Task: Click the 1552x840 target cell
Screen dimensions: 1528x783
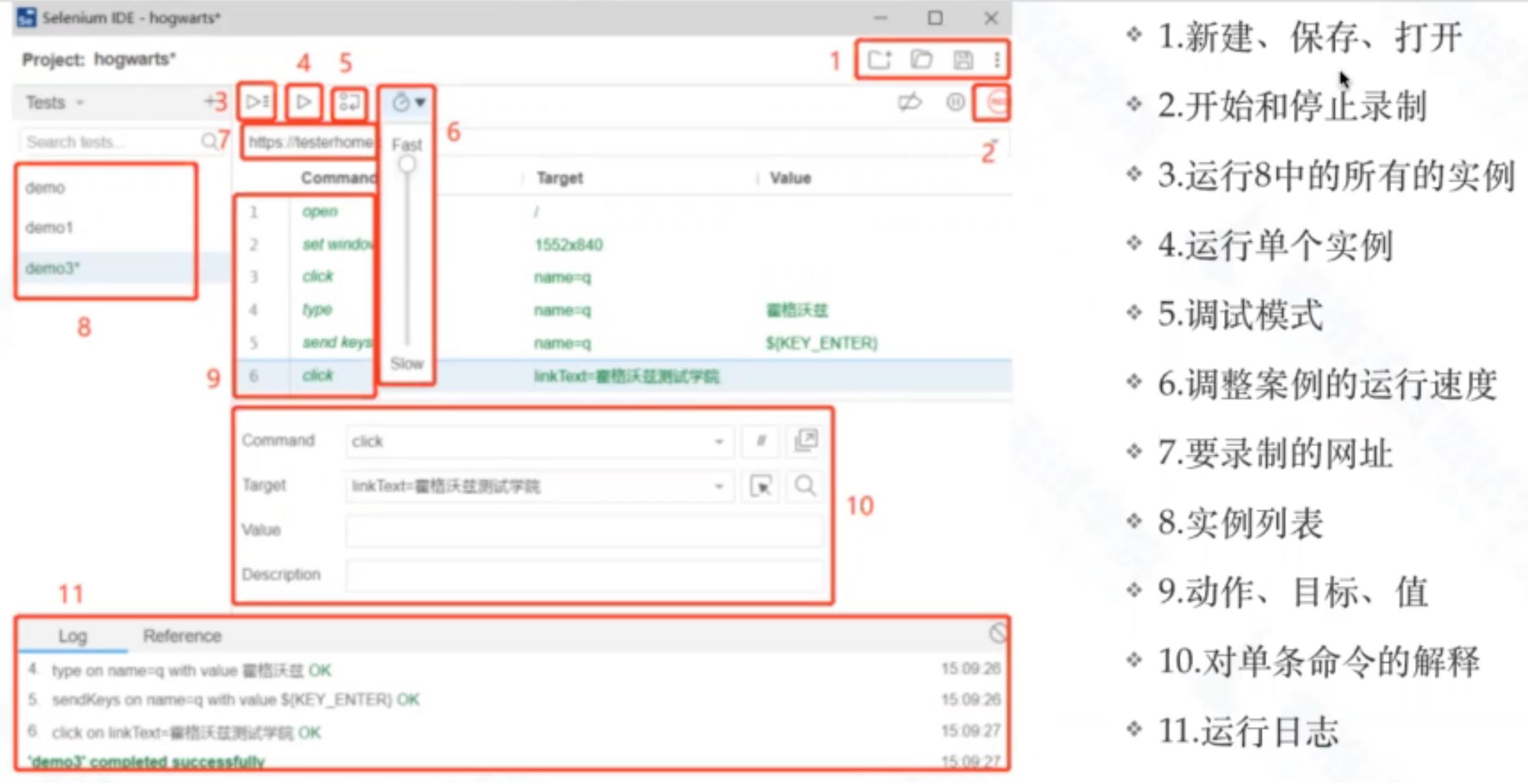Action: (x=568, y=245)
